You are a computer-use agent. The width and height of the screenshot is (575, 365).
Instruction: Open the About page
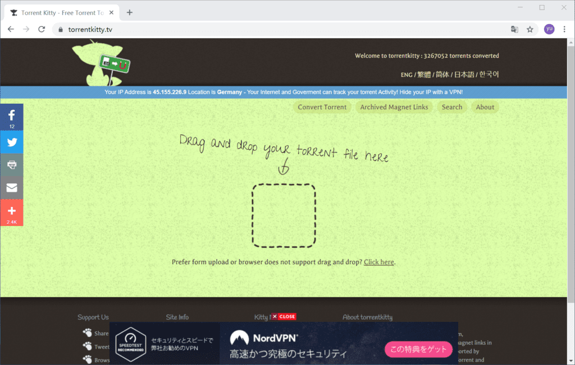coord(485,107)
